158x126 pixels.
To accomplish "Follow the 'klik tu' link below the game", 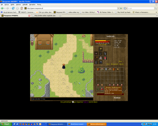I will (x=86, y=102).
